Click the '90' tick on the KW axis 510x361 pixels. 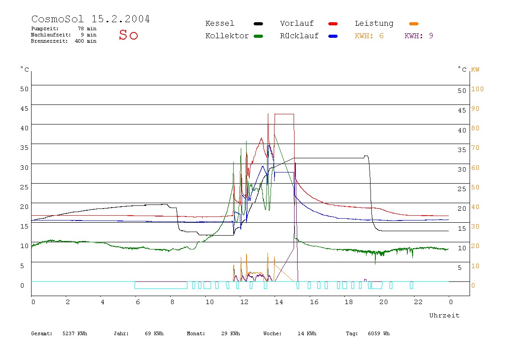coord(475,108)
